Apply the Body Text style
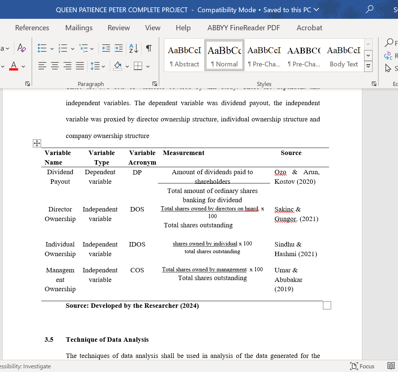 click(x=343, y=55)
